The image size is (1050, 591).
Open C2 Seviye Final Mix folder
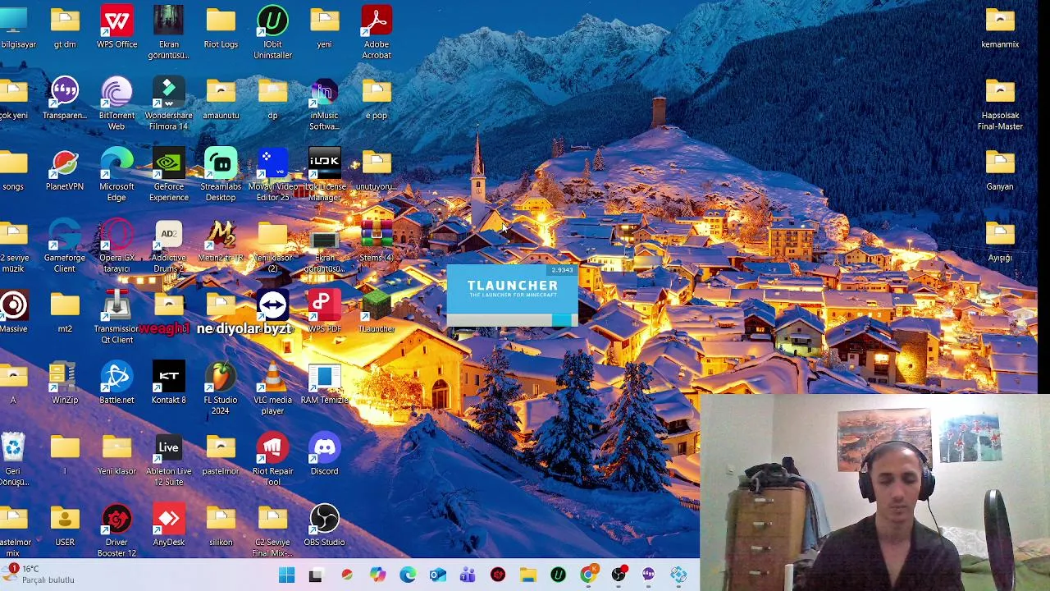click(x=272, y=531)
